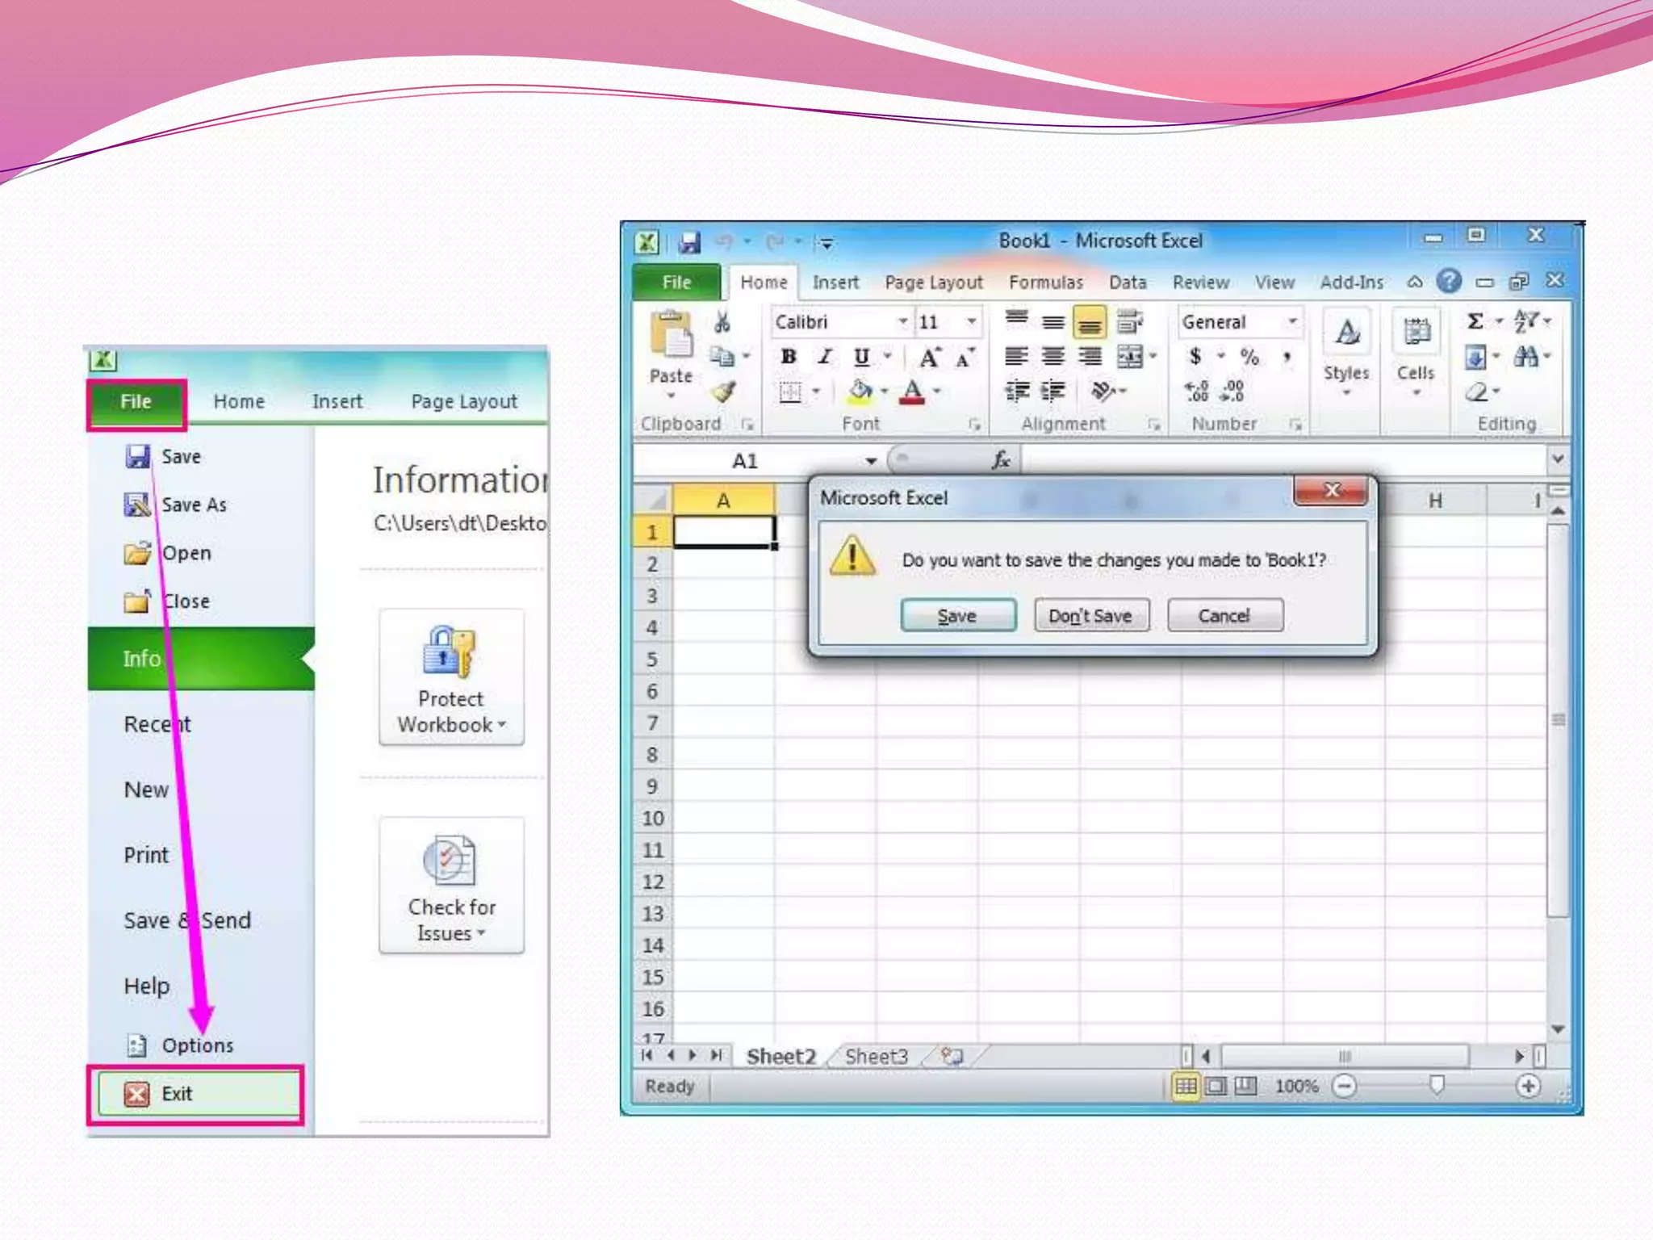This screenshot has height=1240, width=1653.
Task: Click the zoom slider handle
Action: pyautogui.click(x=1437, y=1086)
